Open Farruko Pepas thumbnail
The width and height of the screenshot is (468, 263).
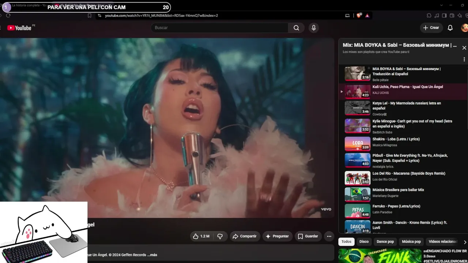tap(358, 211)
